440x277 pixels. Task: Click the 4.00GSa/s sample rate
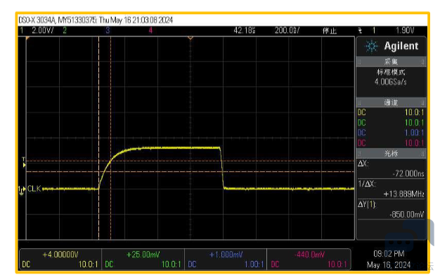coord(391,82)
